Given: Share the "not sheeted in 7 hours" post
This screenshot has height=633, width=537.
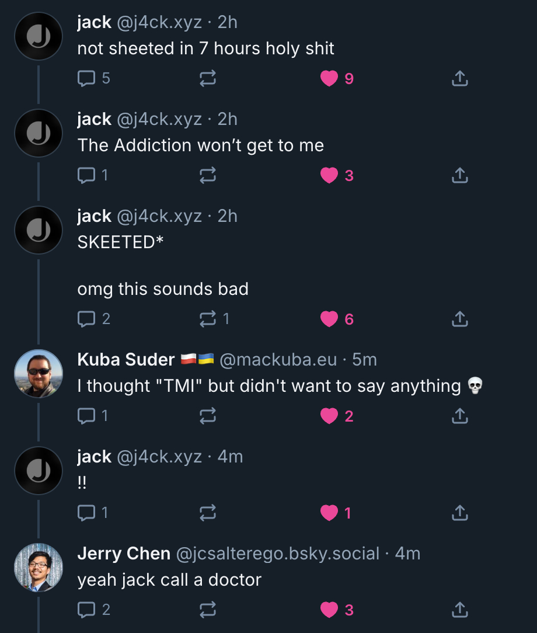Looking at the screenshot, I should coord(460,78).
